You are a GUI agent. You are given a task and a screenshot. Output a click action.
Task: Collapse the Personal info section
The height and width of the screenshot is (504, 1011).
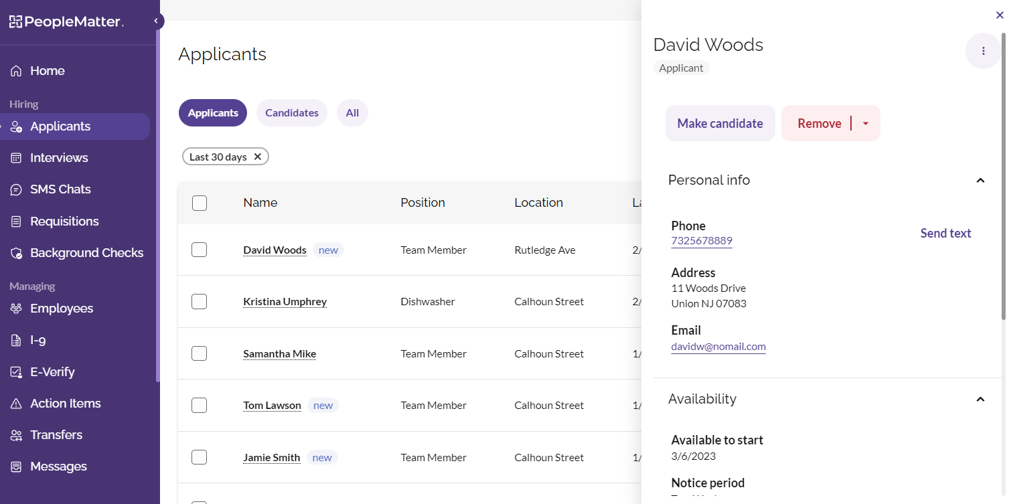980,181
